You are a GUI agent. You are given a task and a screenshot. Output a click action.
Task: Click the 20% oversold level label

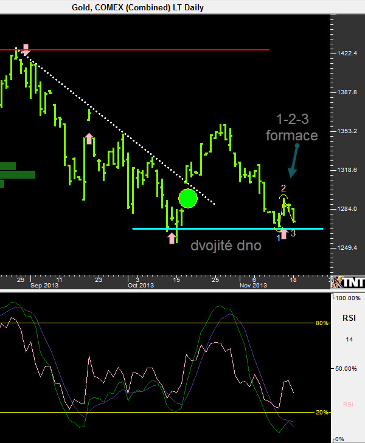click(x=321, y=412)
